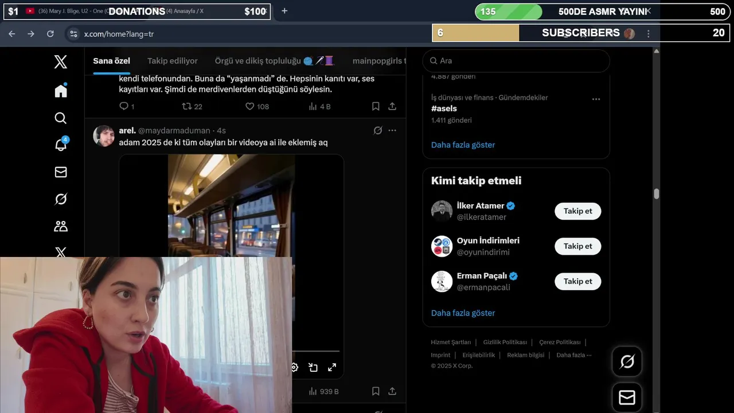Open Messages envelope in sidebar
Screen dimensions: 734x413
(x=60, y=172)
